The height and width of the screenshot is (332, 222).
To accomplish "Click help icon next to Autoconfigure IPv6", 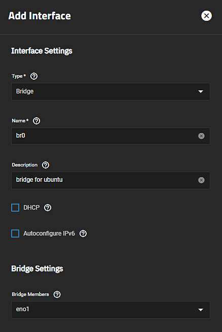I will click(83, 234).
